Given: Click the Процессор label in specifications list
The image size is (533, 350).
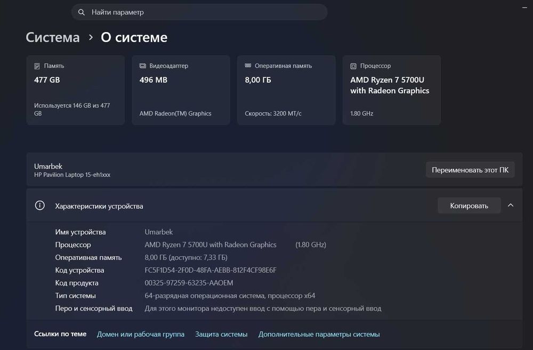Looking at the screenshot, I should (73, 245).
